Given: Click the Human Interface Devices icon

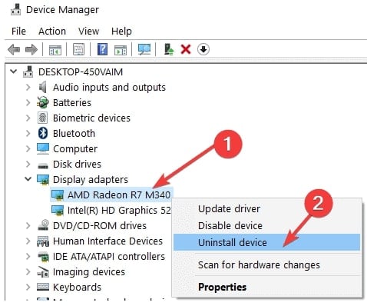Looking at the screenshot, I should [x=43, y=241].
